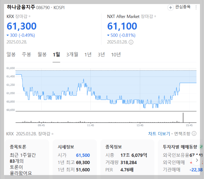Viewport: 204px width, 179px height.
Task: Select the 일봉 chart tab
Action: (11, 55)
